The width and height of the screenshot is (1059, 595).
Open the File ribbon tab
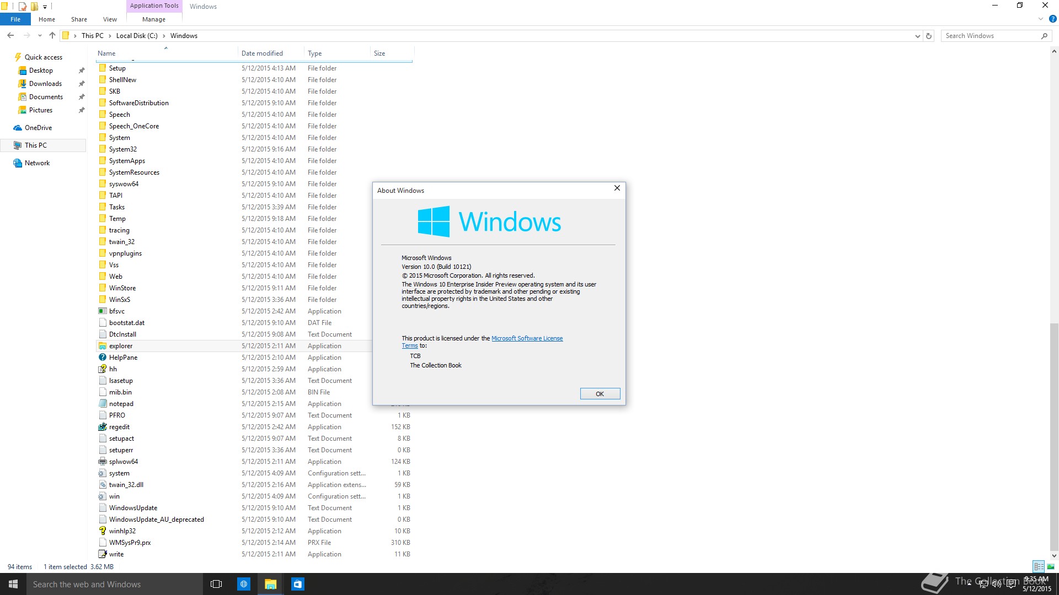[15, 19]
